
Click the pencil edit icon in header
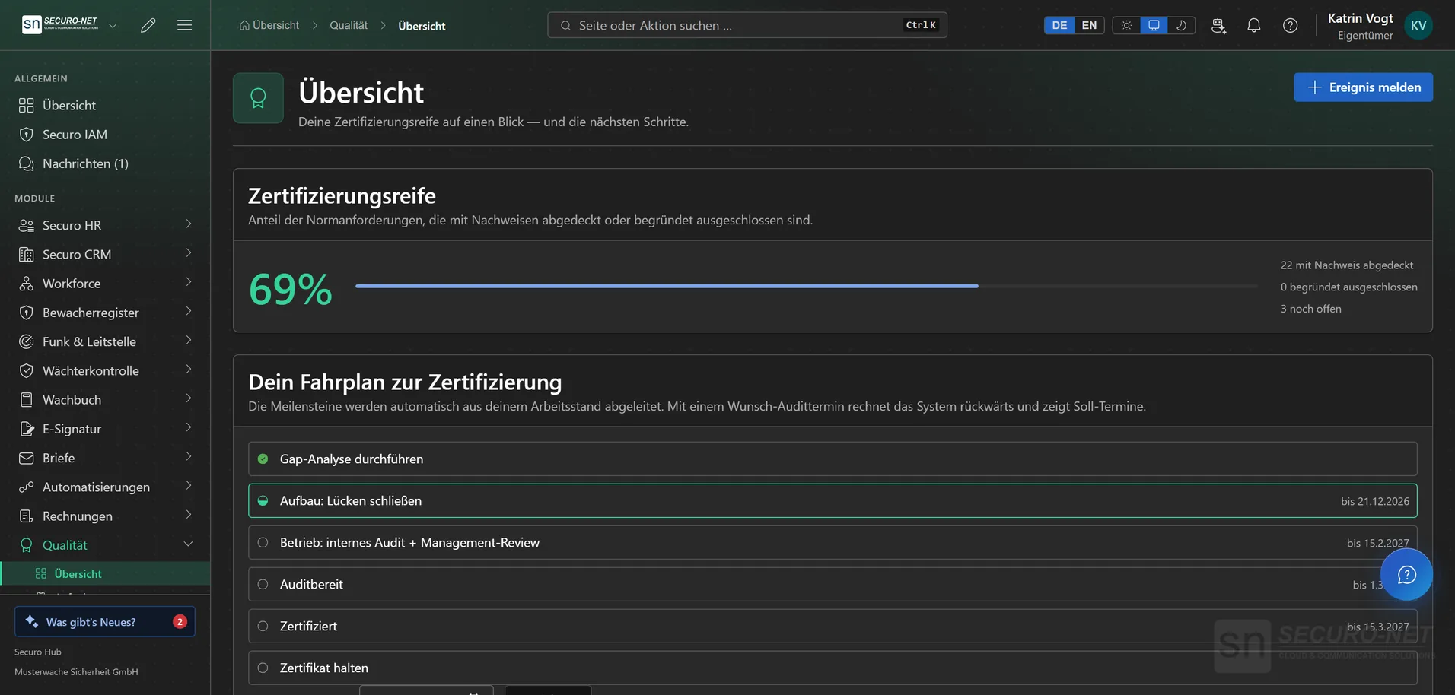coord(148,25)
